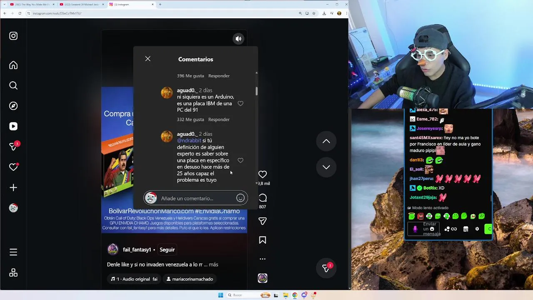The image size is (533, 300).
Task: Open the Chrome profile avatar in toolbar
Action: point(339,13)
